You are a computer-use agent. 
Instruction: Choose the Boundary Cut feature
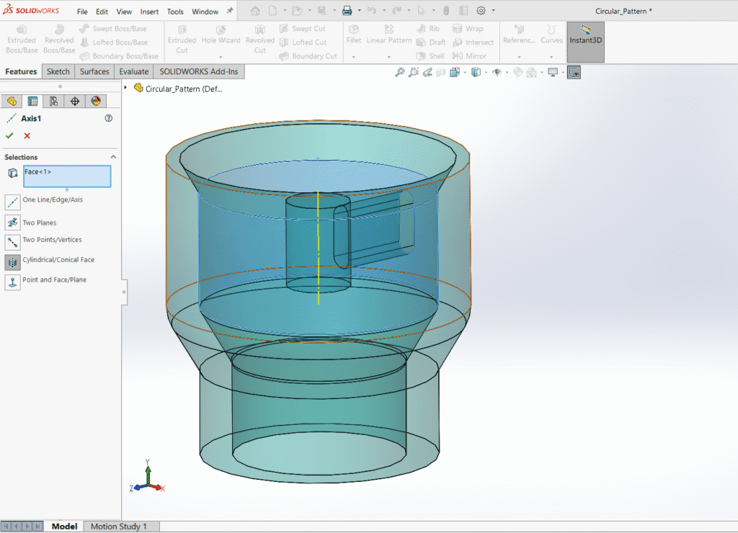[308, 56]
